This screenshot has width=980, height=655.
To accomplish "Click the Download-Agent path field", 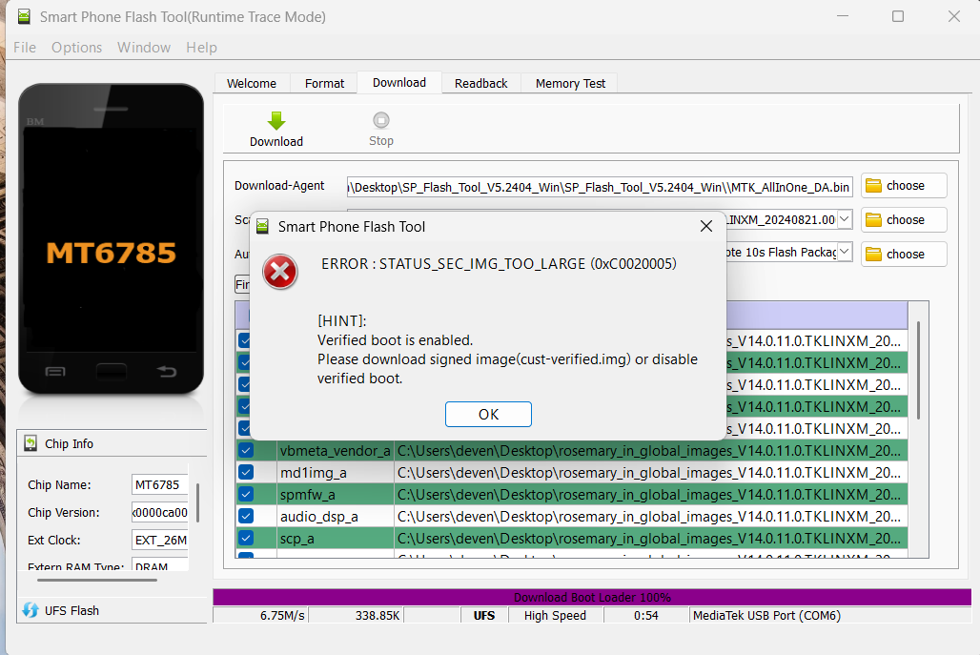I will point(600,187).
